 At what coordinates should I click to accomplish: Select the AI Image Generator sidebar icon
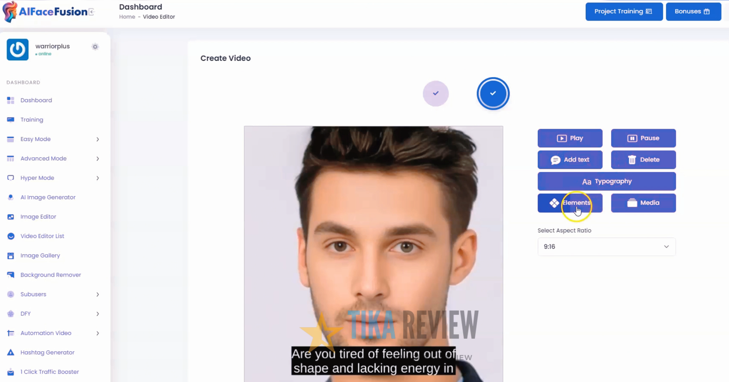[10, 197]
